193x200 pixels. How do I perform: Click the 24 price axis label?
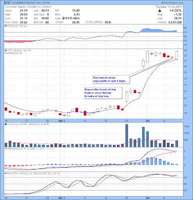coord(186,78)
